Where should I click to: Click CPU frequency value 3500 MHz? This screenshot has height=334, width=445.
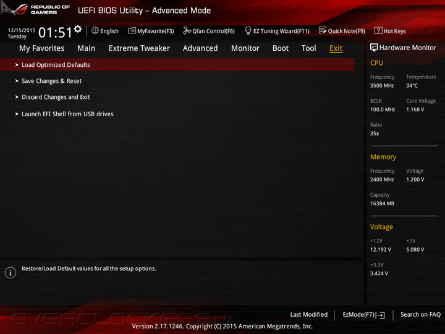(x=382, y=86)
